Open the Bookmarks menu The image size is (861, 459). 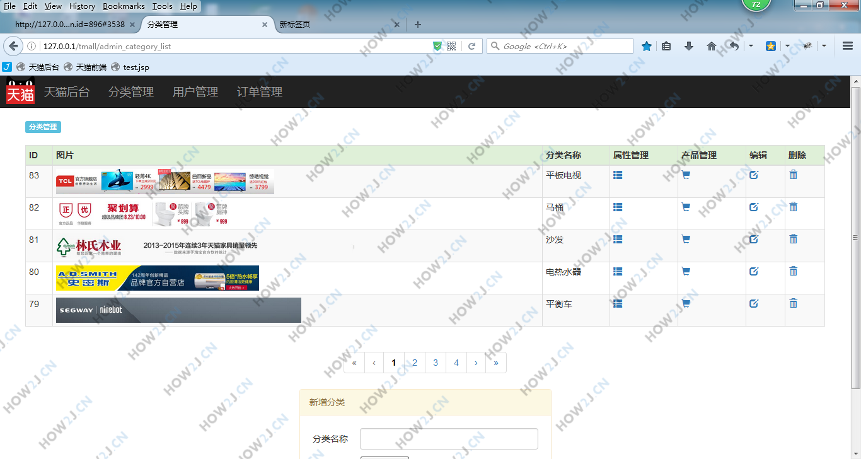(x=124, y=6)
